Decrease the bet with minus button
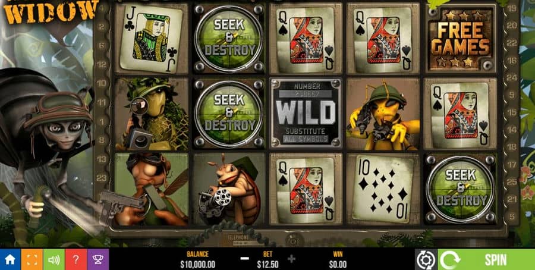This screenshot has width=535, height=270. [x=245, y=258]
